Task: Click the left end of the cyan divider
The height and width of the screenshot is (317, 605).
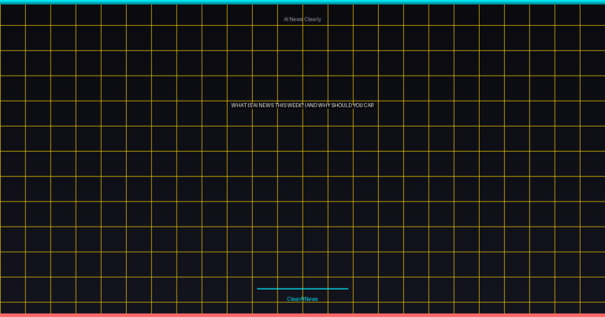Action: 258,289
